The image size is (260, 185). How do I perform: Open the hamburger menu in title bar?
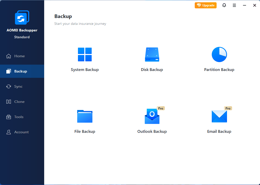click(234, 5)
